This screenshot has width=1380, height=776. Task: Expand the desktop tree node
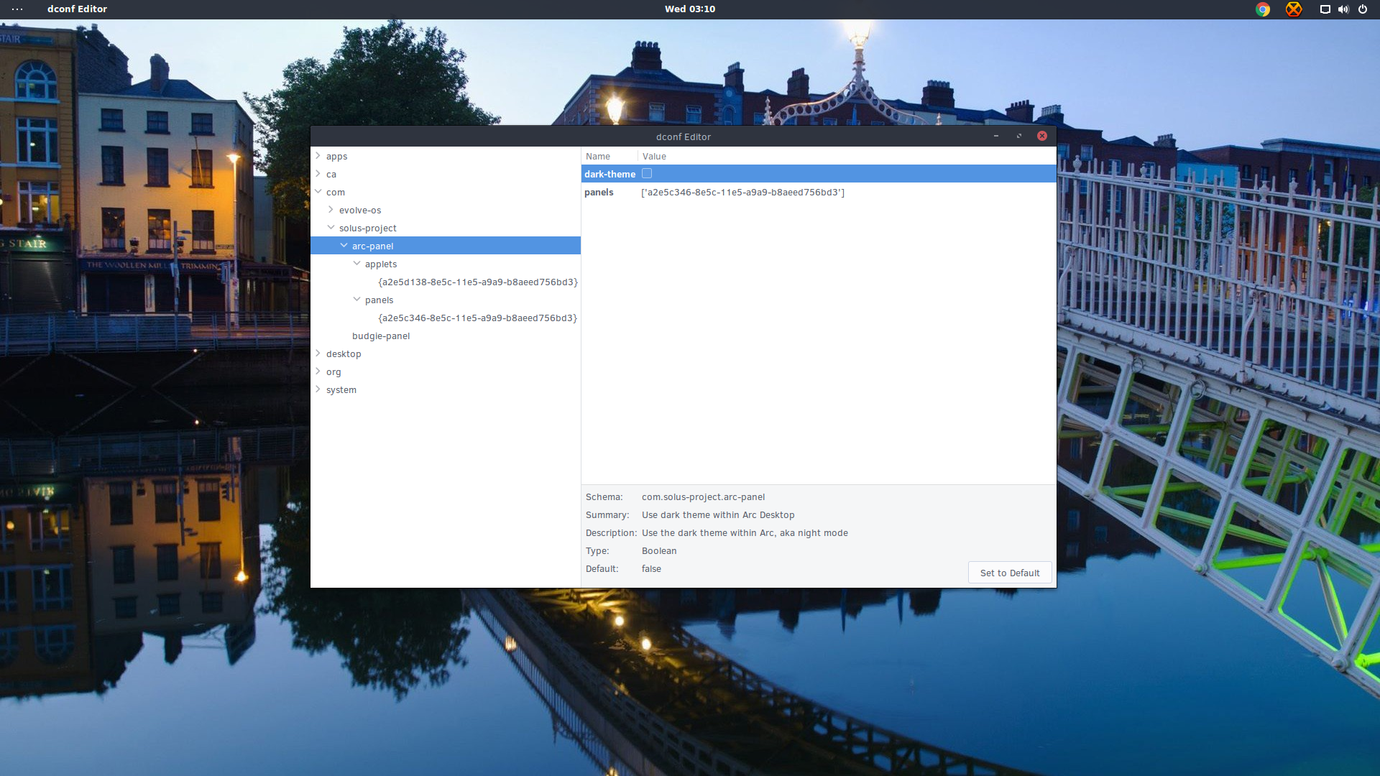point(318,353)
